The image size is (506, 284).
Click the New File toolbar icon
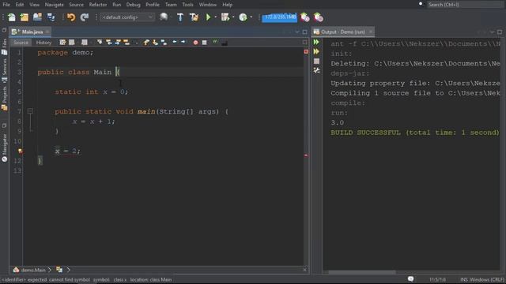point(12,17)
